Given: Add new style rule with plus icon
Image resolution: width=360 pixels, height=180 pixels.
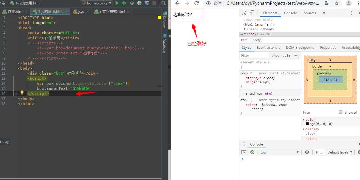Looking at the screenshot, I should pyautogui.click(x=296, y=55).
